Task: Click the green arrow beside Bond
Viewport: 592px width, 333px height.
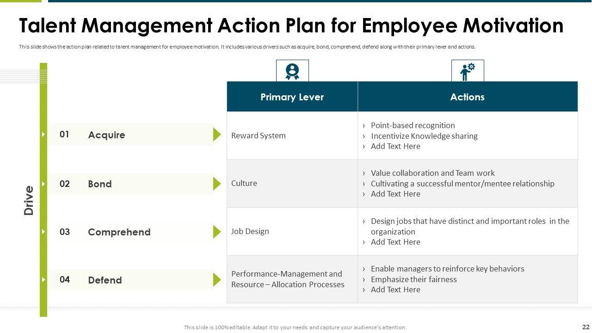Action: pos(216,184)
